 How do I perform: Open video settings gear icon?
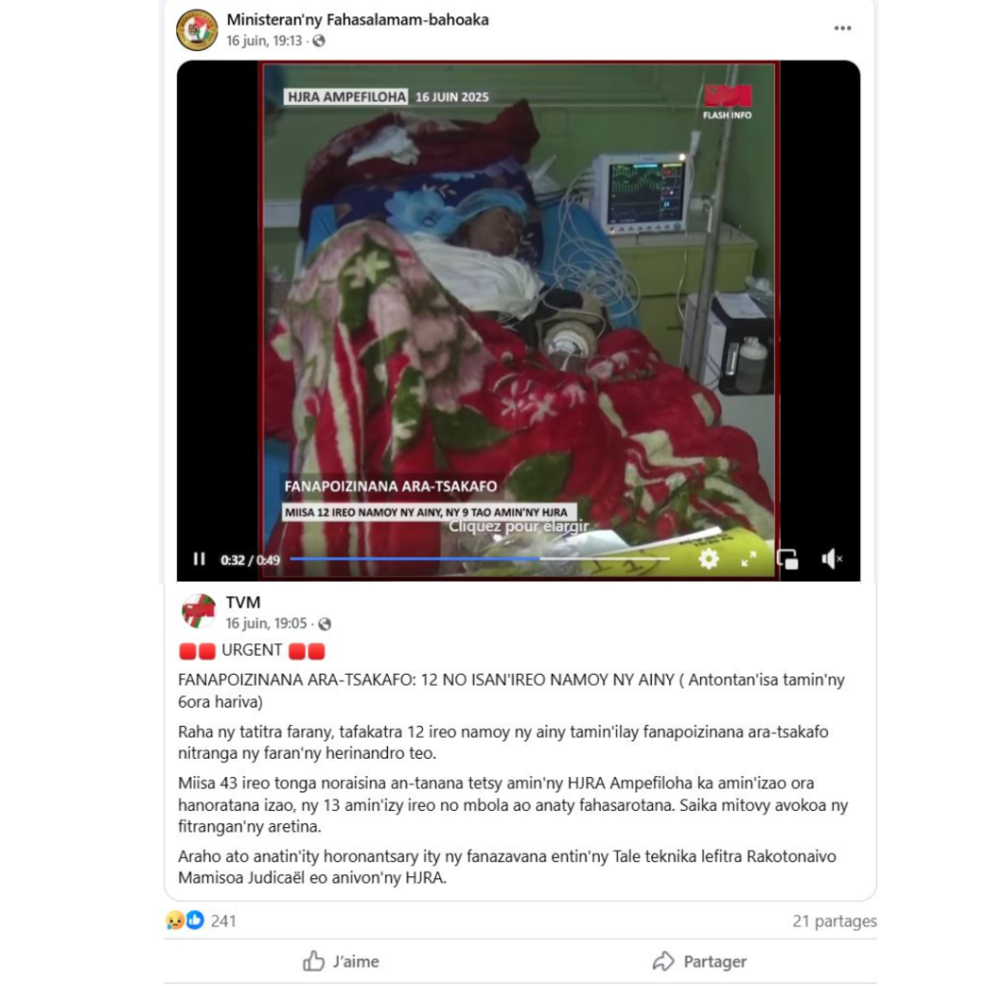tap(709, 558)
